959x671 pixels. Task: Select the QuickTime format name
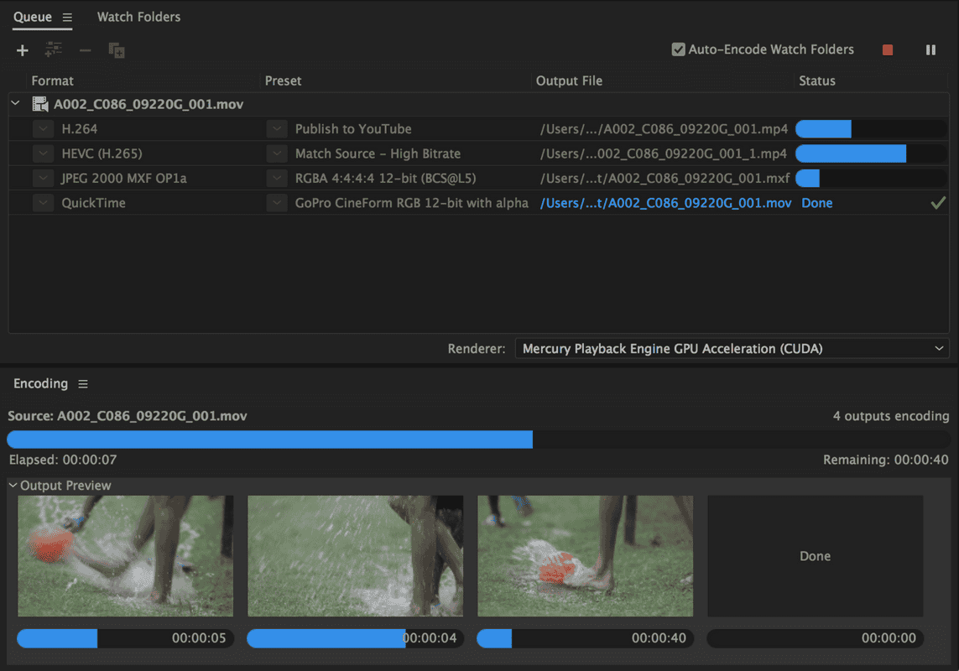point(94,203)
